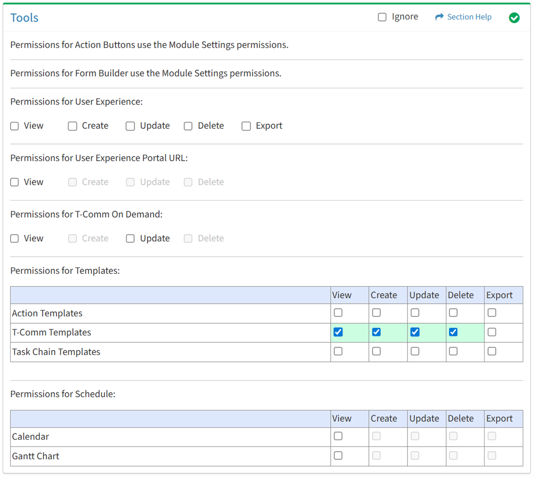Screen dimensions: 533x477
Task: Check View for User Experience Portal URL
Action: pyautogui.click(x=15, y=182)
